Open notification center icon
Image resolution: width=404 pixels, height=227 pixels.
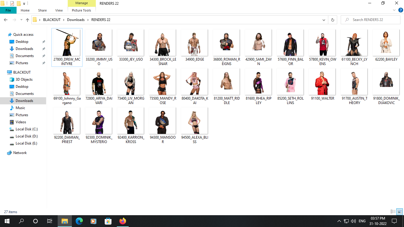tap(394, 221)
